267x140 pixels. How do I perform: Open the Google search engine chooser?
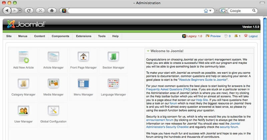click(224, 11)
